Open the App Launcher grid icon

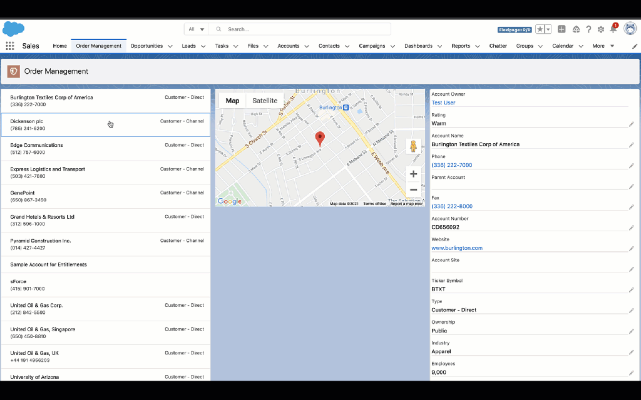click(9, 46)
